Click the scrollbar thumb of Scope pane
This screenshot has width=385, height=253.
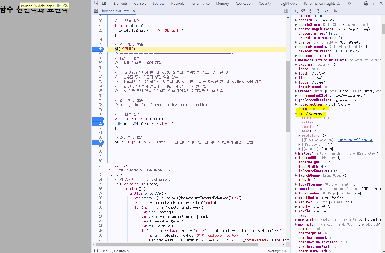coord(383,29)
